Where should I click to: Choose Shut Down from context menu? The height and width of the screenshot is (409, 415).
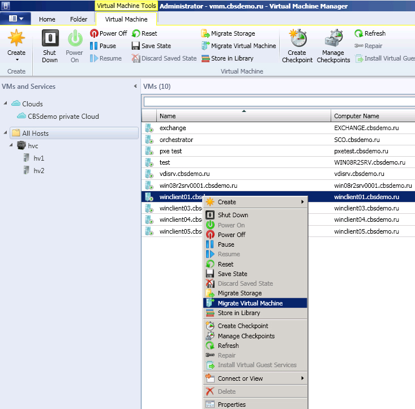255,215
